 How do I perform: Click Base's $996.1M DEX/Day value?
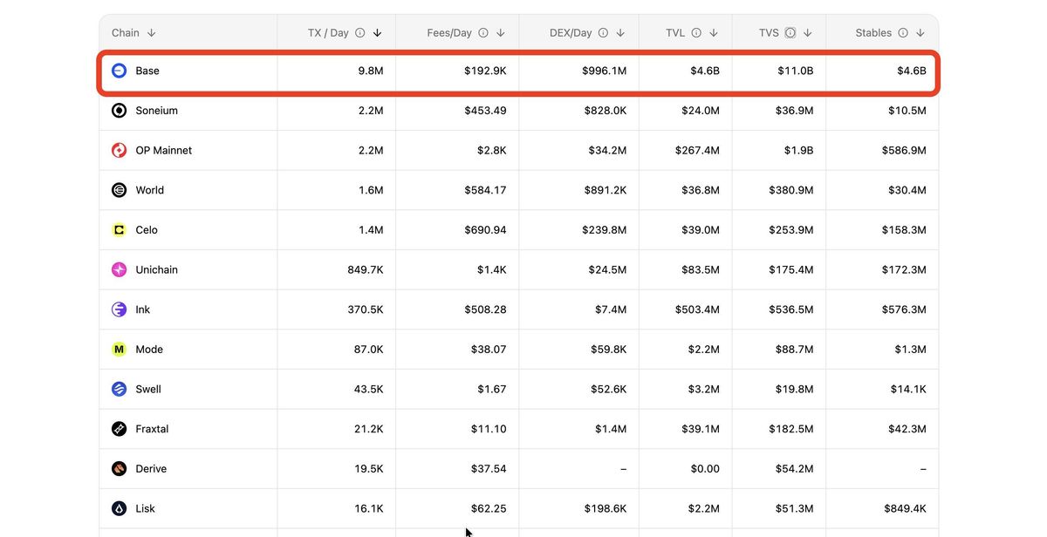click(x=605, y=71)
